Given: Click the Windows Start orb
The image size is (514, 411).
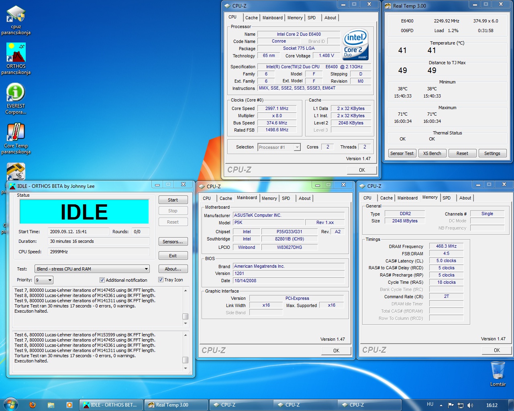Looking at the screenshot, I should pos(10,405).
